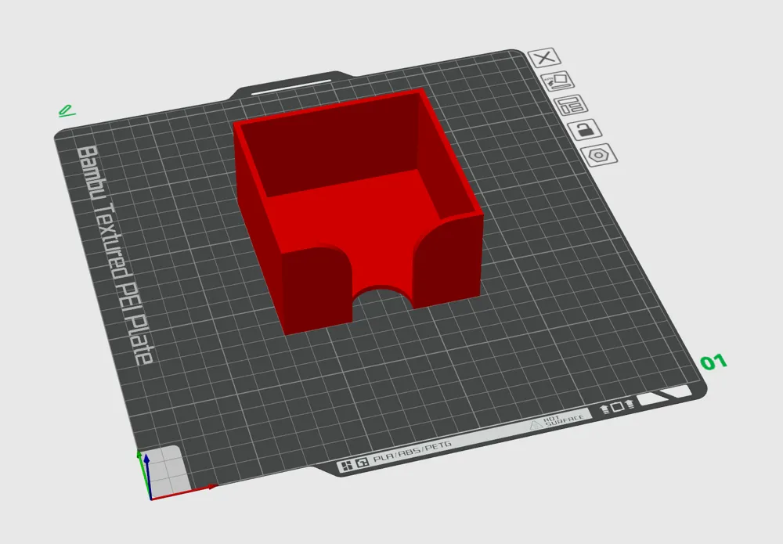Select the red box model's front-left wall
Screen dimensions: 783x544
click(x=316, y=290)
